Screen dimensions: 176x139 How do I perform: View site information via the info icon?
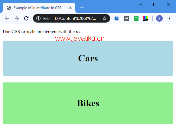[x=38, y=18]
